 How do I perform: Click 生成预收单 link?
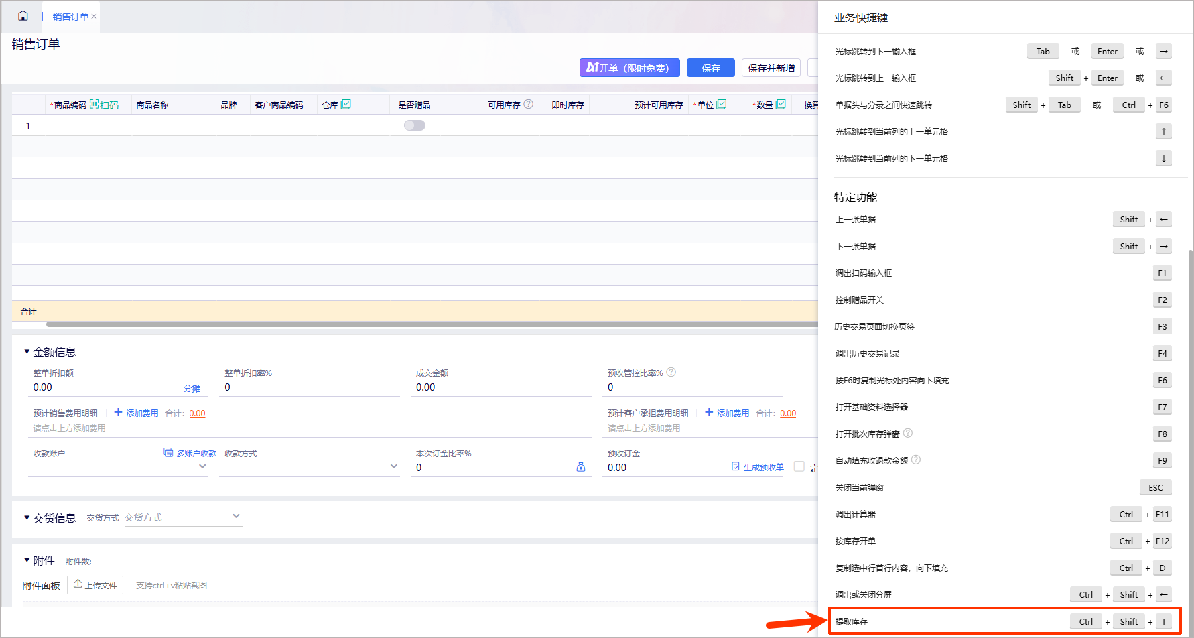point(758,467)
